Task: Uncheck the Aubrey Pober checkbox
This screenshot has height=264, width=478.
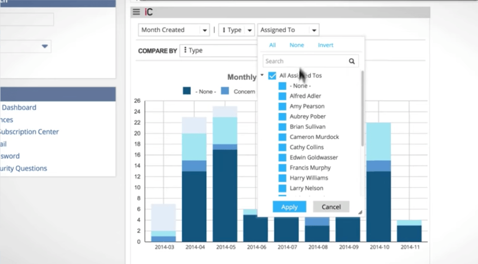Action: 282,117
